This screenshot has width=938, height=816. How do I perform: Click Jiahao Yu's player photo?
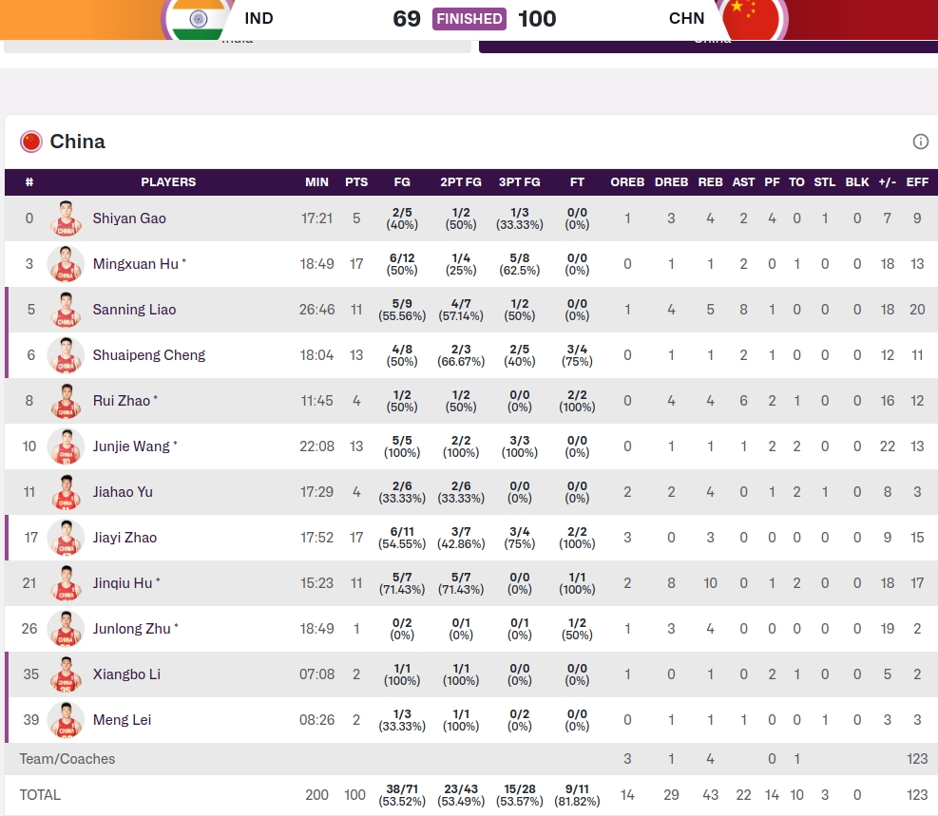66,492
